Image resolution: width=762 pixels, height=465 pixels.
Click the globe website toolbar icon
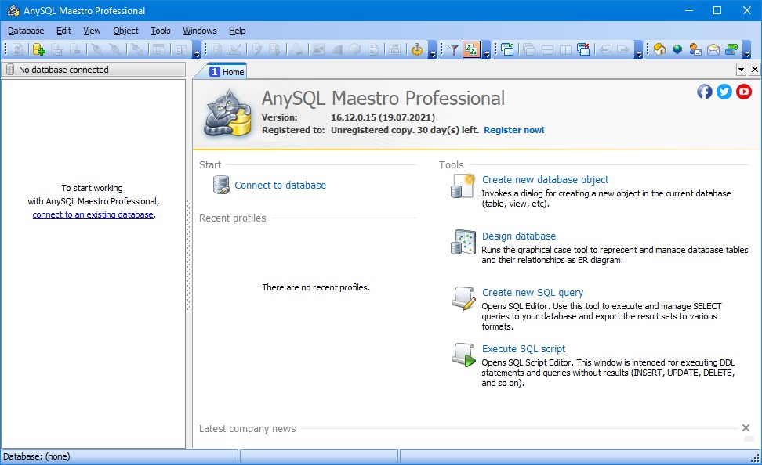point(677,50)
